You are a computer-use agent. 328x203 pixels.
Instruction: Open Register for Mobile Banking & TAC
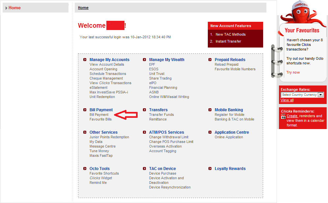234,117
